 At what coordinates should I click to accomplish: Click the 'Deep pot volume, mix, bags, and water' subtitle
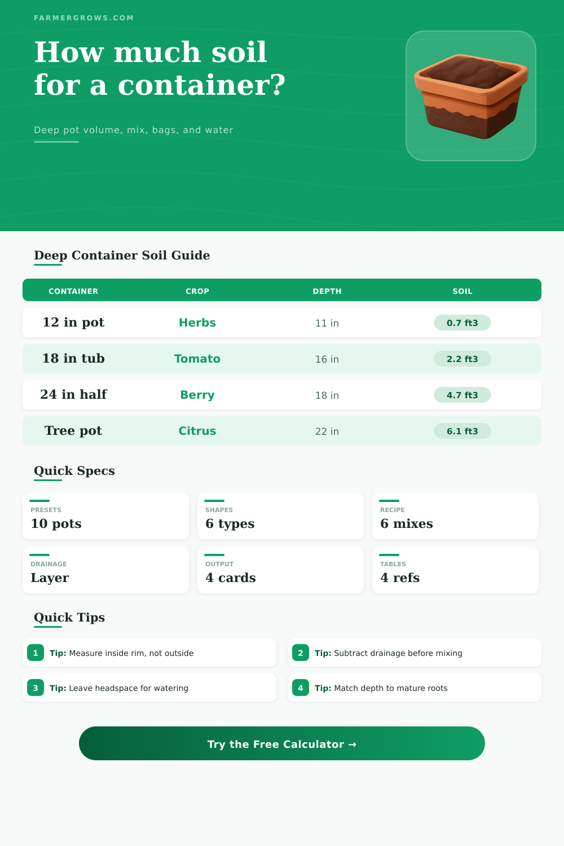(134, 130)
